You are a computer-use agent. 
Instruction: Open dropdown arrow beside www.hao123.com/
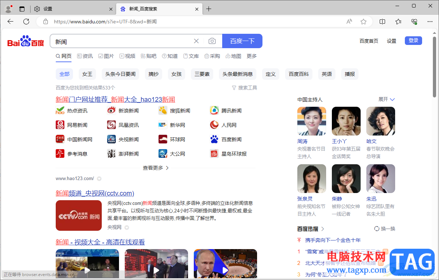pos(99,179)
